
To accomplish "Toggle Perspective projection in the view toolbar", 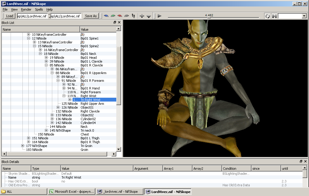I will [x=149, y=16].
